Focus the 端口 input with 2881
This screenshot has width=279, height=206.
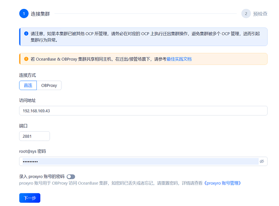pyautogui.click(x=34, y=136)
